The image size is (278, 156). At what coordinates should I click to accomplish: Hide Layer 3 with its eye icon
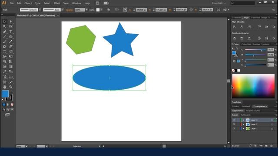[x=234, y=120]
